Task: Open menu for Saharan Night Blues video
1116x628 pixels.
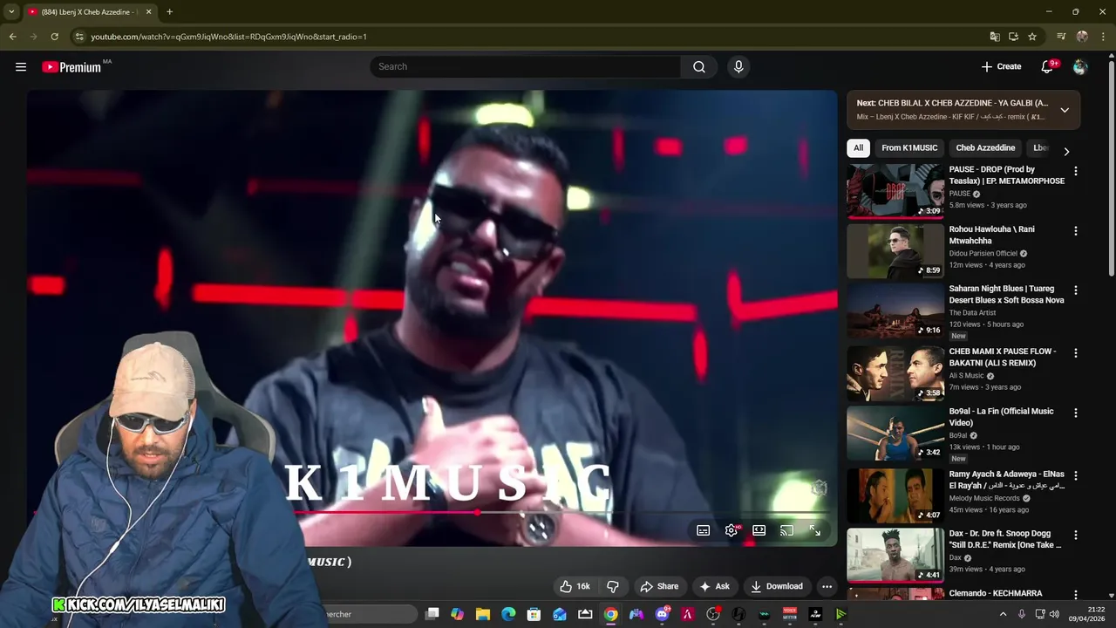Action: tap(1075, 290)
